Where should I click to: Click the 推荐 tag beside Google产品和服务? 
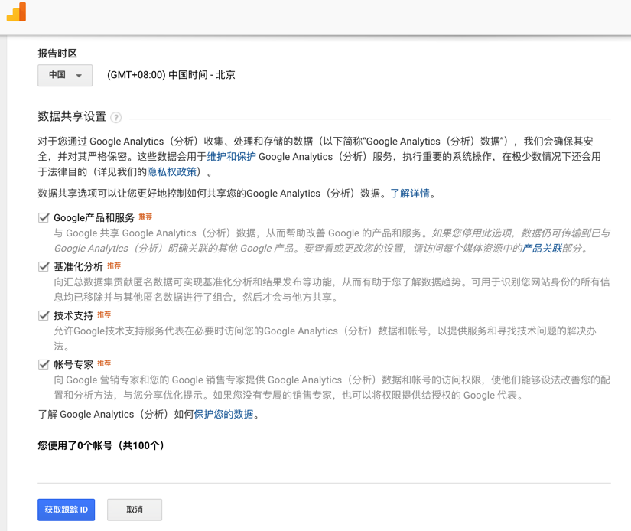coord(145,217)
